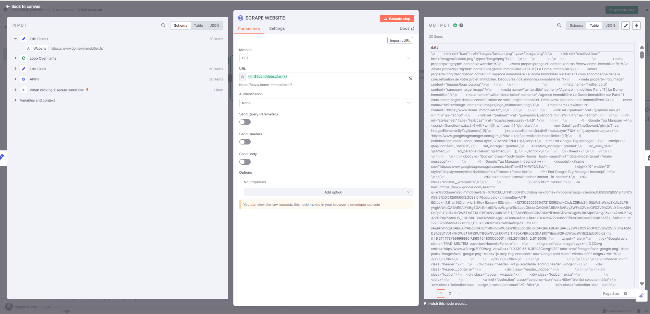Open the Docs link
The height and width of the screenshot is (314, 650).
pos(407,28)
